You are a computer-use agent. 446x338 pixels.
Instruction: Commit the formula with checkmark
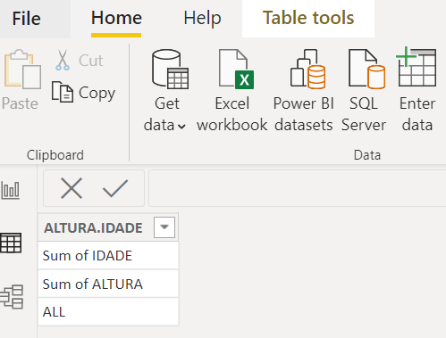pyautogui.click(x=115, y=188)
